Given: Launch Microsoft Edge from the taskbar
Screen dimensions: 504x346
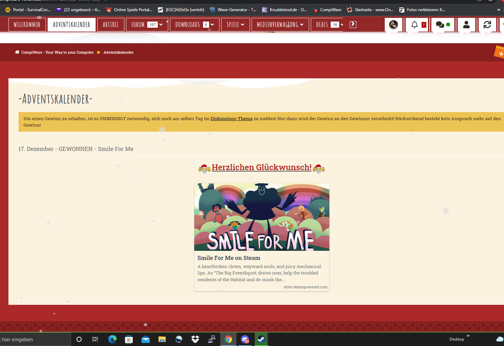Looking at the screenshot, I should point(112,339).
